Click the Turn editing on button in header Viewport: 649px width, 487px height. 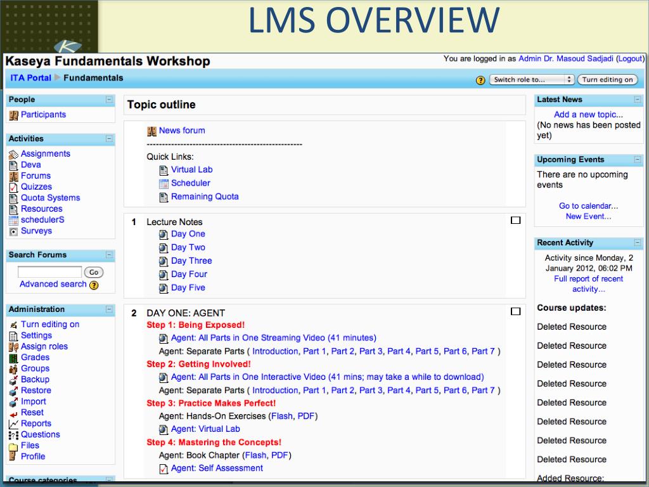click(x=608, y=79)
